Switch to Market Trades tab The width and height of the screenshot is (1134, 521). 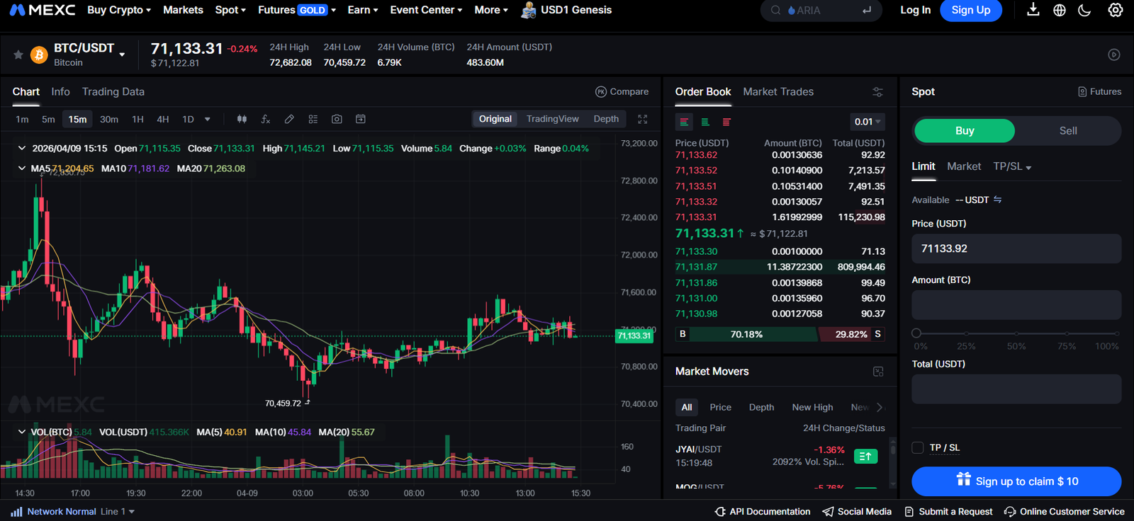(778, 91)
